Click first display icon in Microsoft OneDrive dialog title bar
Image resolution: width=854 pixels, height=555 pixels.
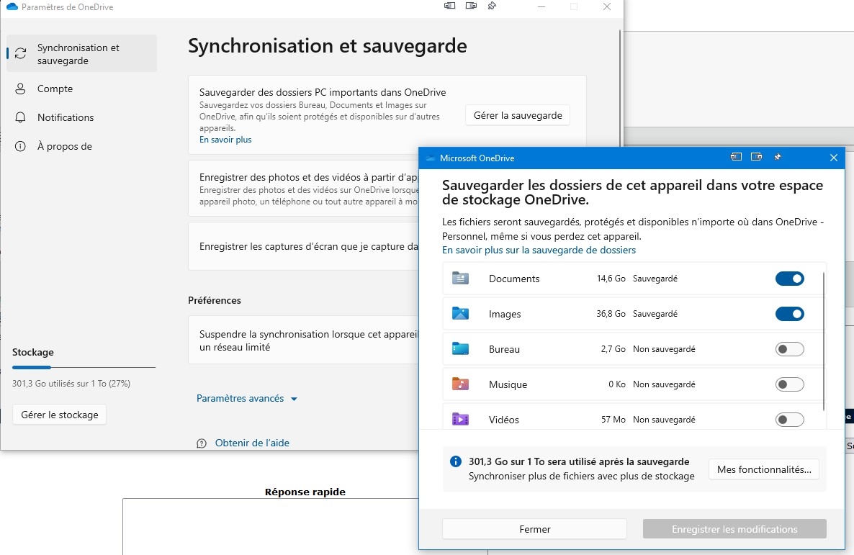click(x=736, y=157)
